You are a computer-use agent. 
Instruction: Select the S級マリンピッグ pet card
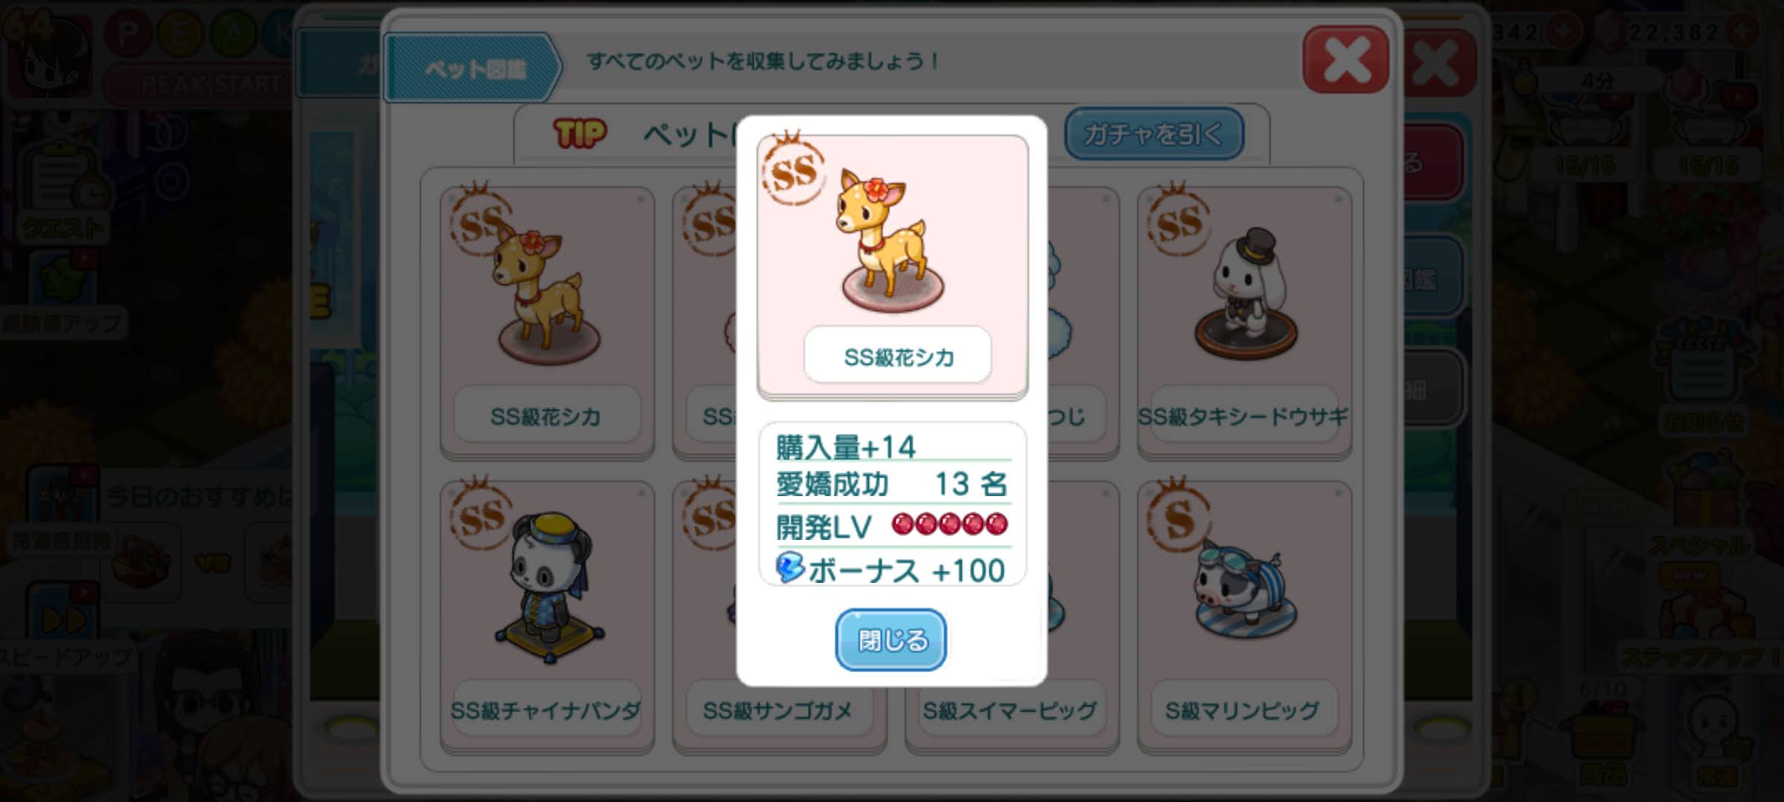[x=1244, y=616]
